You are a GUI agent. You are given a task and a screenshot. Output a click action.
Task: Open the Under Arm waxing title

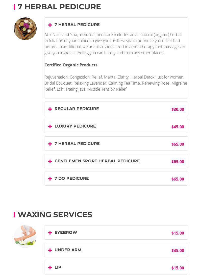(x=68, y=250)
